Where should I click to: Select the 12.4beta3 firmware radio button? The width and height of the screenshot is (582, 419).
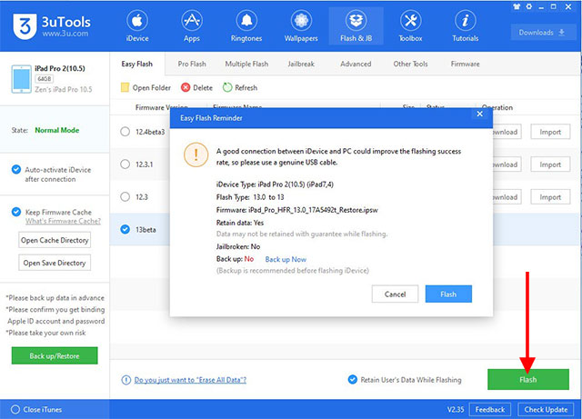(x=125, y=133)
